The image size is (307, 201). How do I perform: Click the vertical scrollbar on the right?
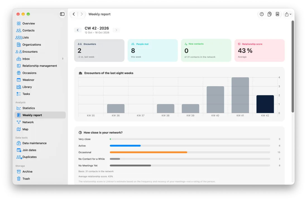pyautogui.click(x=293, y=66)
